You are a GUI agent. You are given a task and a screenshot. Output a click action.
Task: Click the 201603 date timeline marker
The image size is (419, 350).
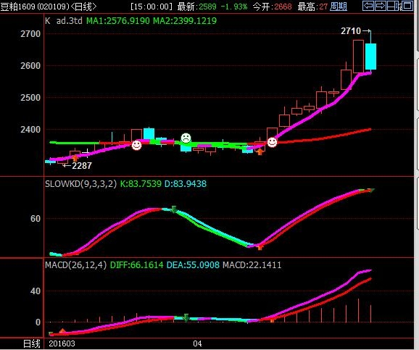click(62, 343)
